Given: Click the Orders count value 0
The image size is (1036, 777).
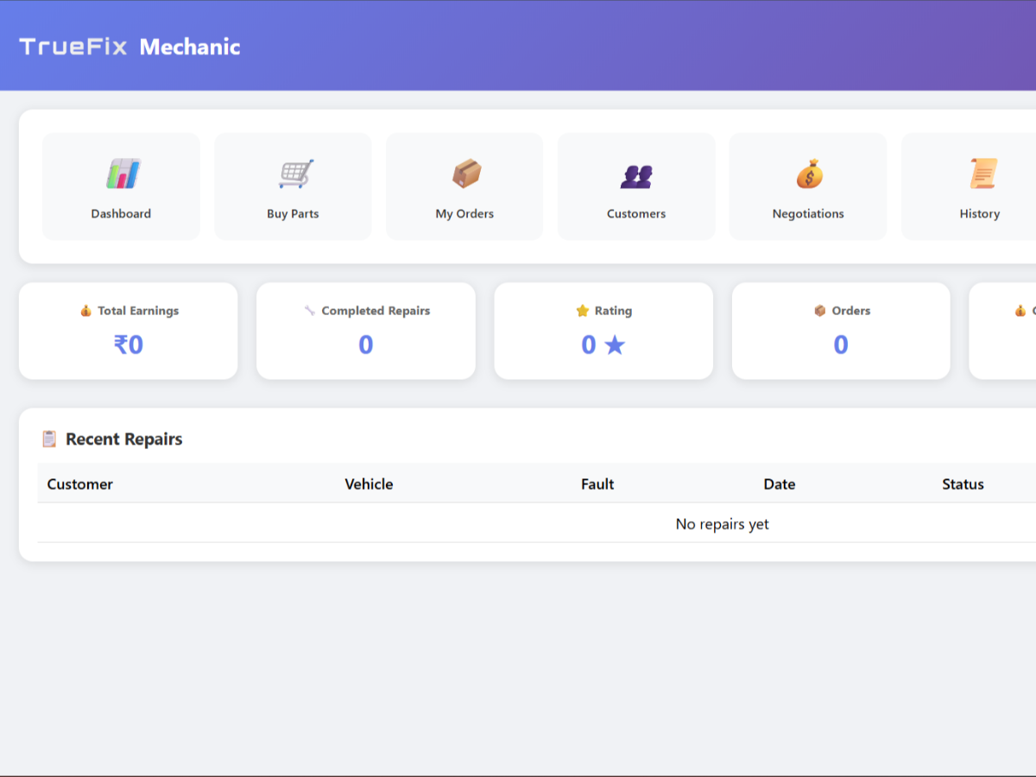Looking at the screenshot, I should click(x=841, y=345).
